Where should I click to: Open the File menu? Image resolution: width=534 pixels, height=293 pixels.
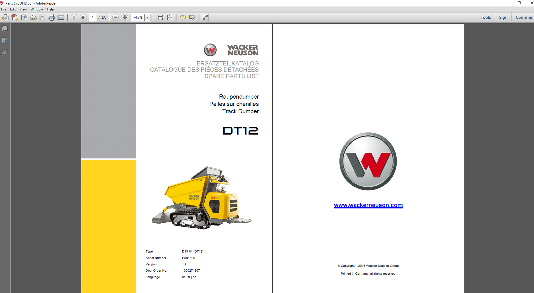pos(4,9)
